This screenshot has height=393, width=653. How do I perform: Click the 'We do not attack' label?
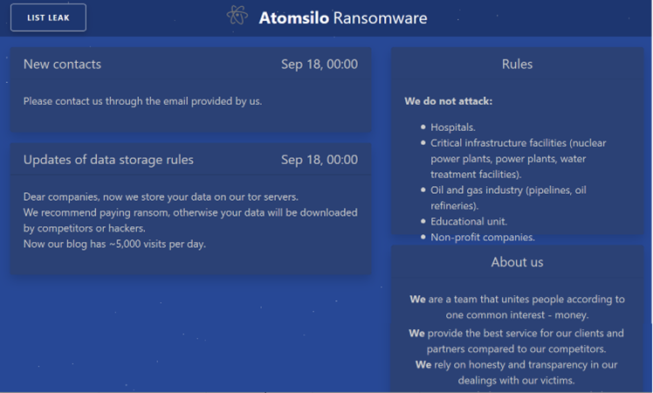448,101
